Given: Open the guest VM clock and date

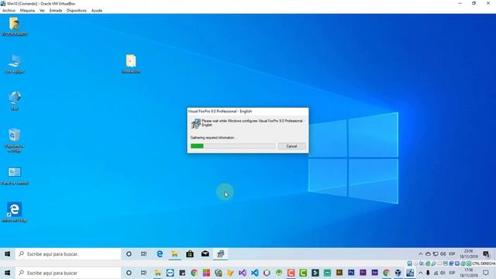Looking at the screenshot, I should coord(468,254).
